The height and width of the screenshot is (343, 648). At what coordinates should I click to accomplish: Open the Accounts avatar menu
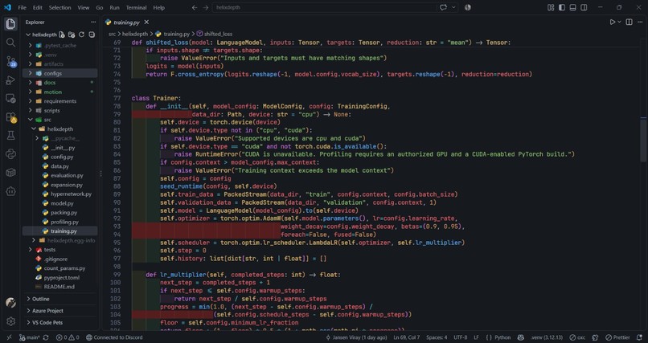10,303
